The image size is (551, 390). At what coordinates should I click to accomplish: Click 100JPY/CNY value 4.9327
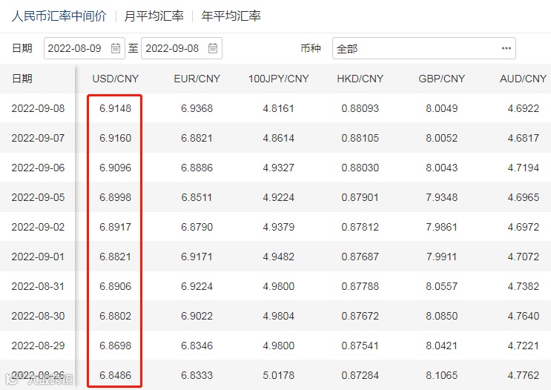click(x=278, y=168)
